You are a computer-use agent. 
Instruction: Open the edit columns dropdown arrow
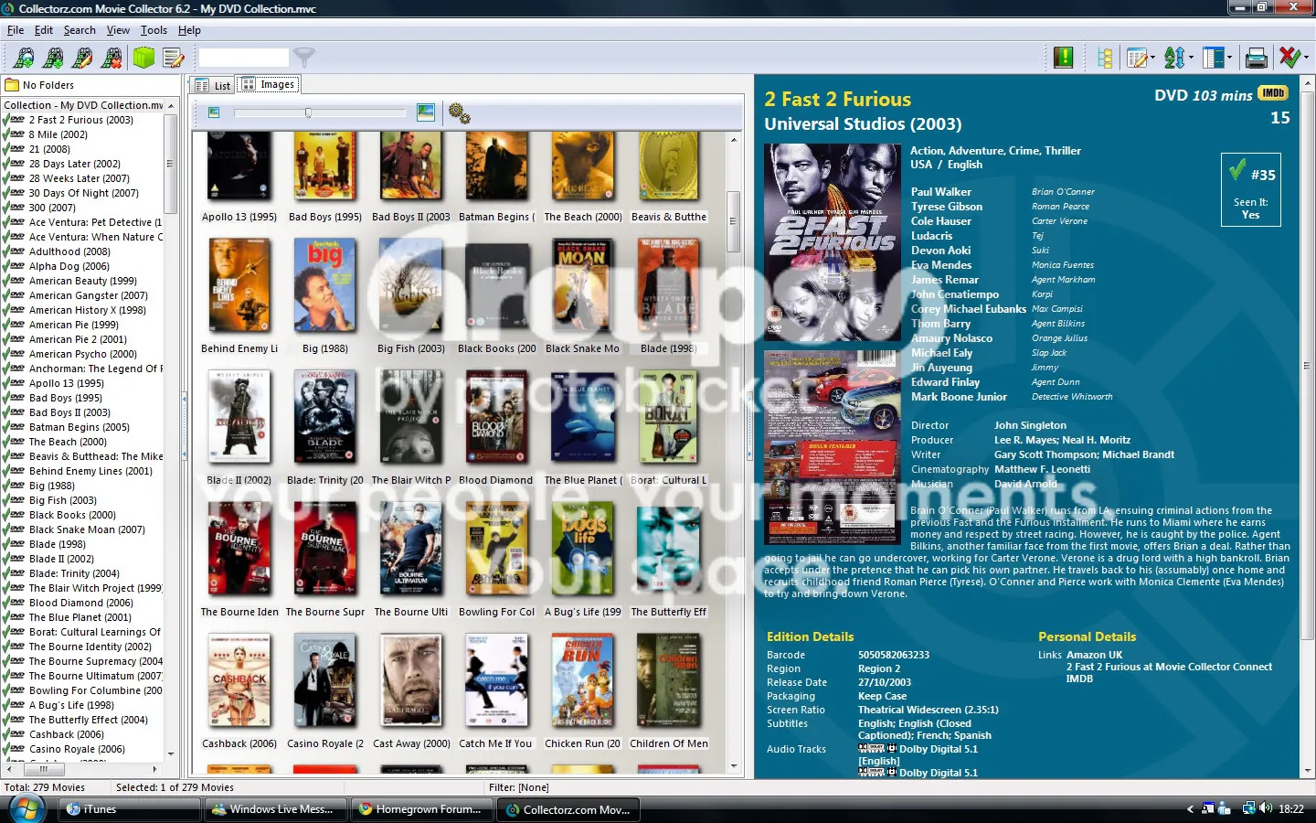pyautogui.click(x=1152, y=59)
